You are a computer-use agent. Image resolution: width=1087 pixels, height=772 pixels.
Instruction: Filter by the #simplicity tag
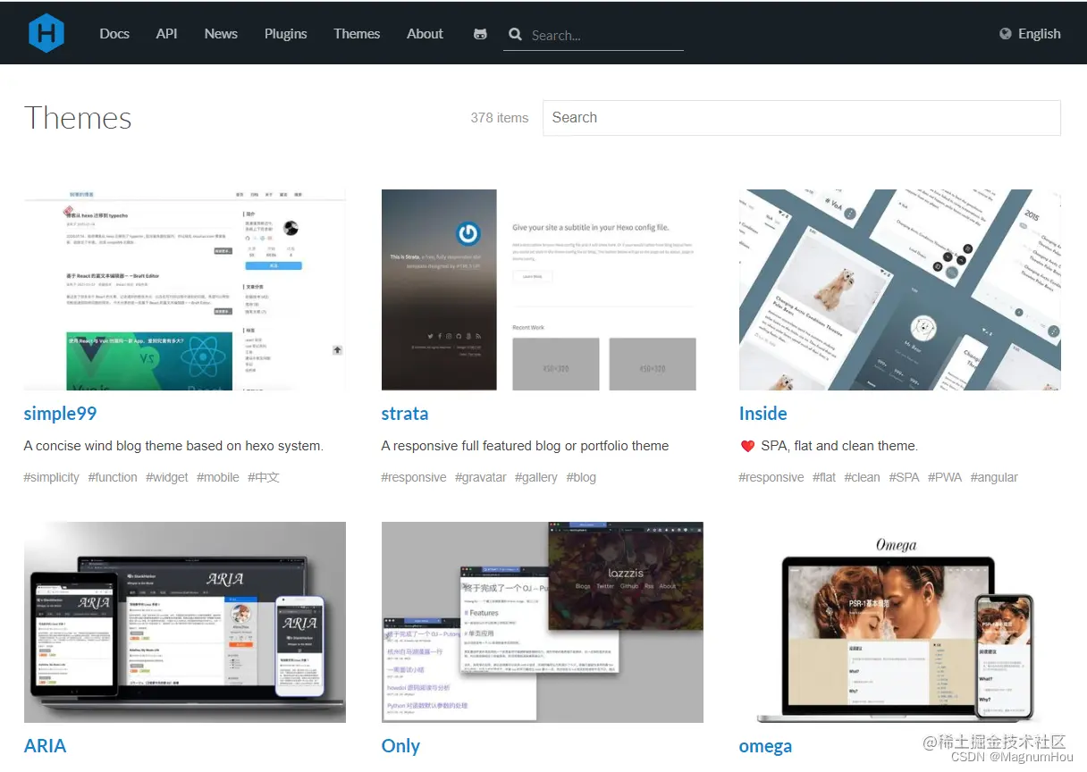pos(52,477)
